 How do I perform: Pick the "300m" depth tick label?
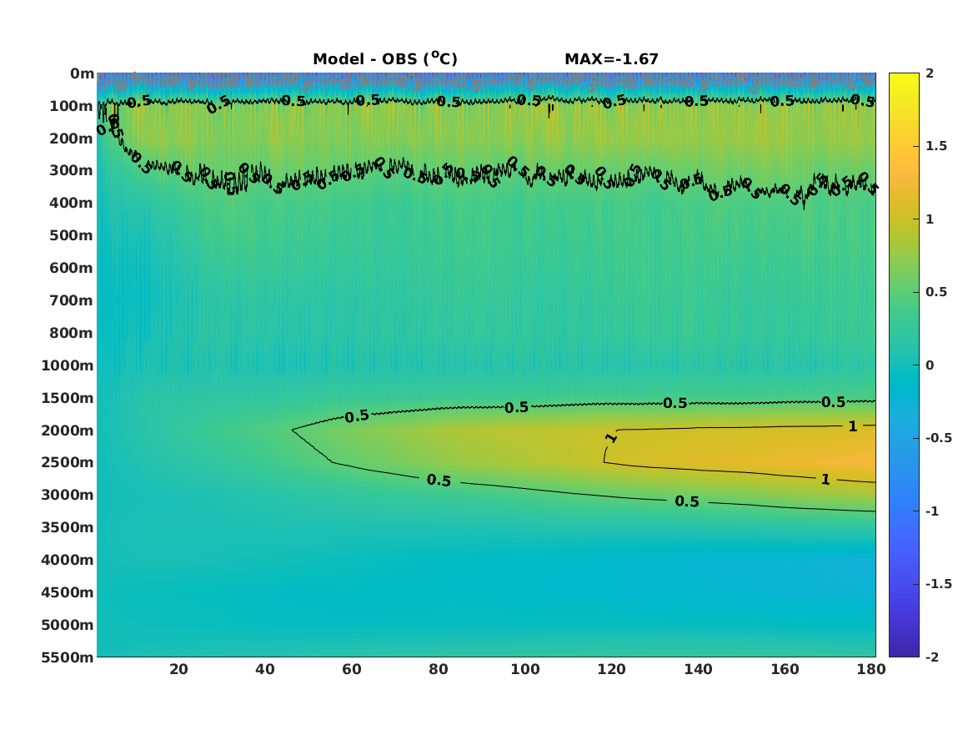coord(72,171)
